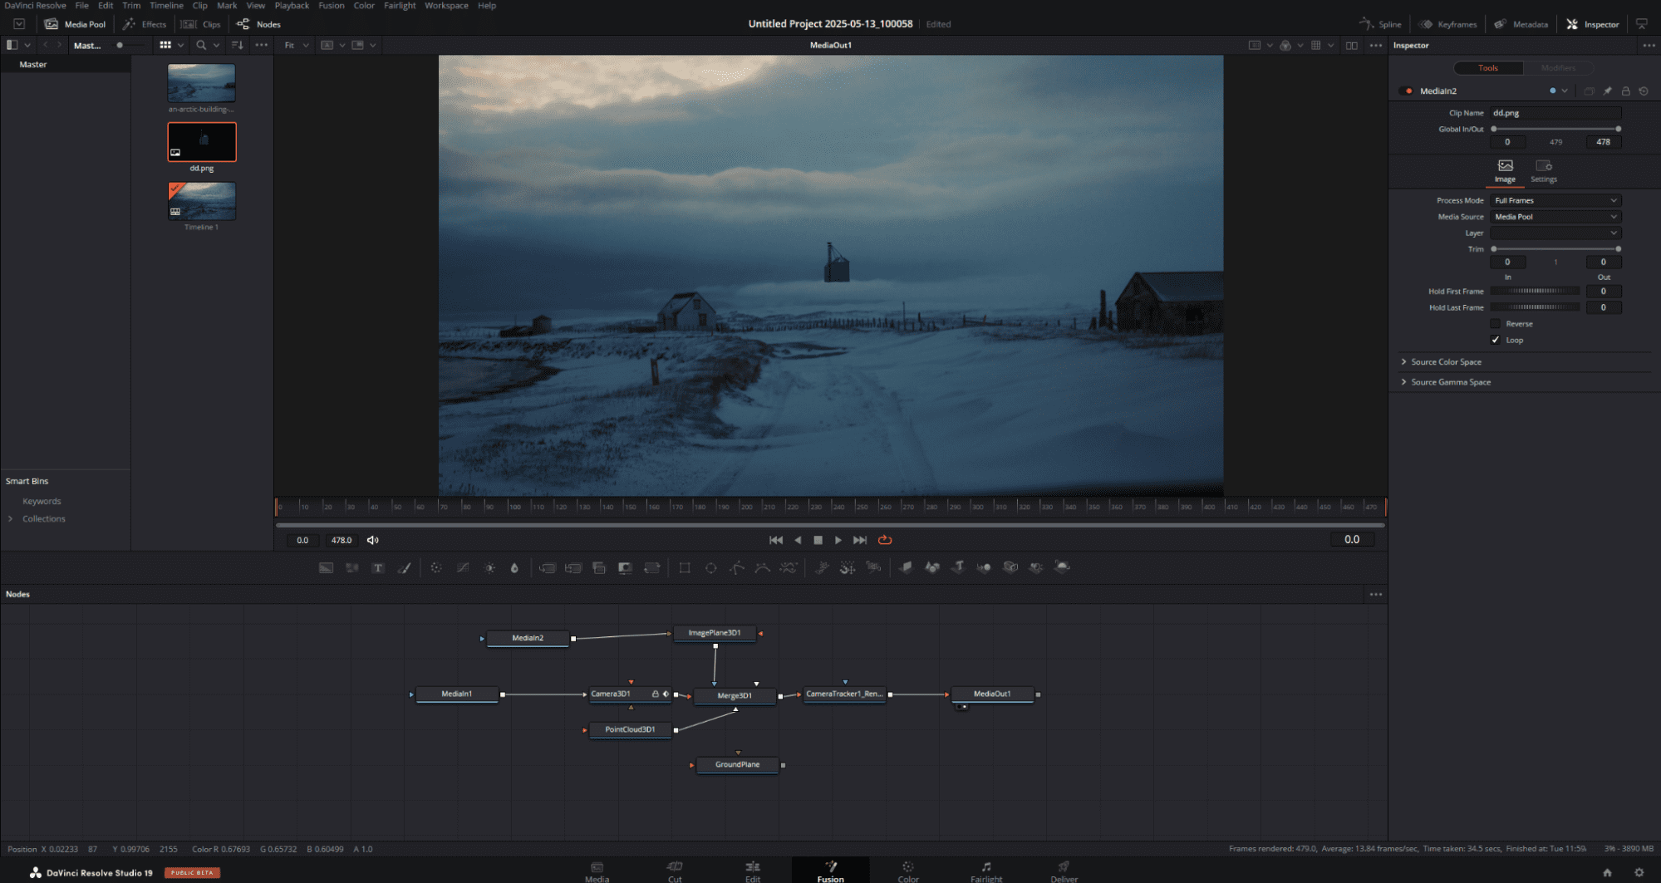Enable the Loop checkbox in the Inspector

pos(1496,340)
